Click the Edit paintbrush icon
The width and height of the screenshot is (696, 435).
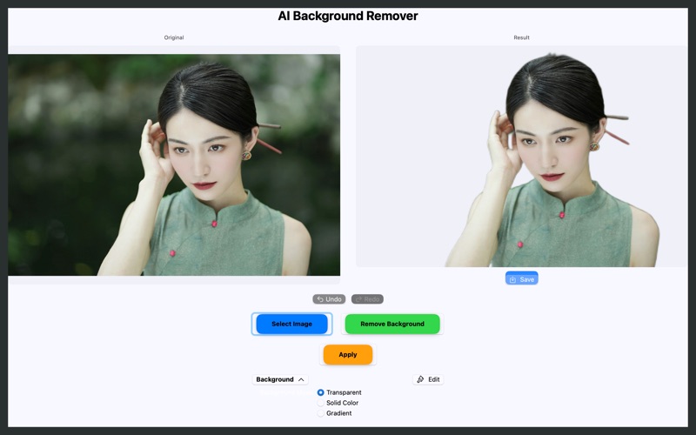[x=421, y=379]
